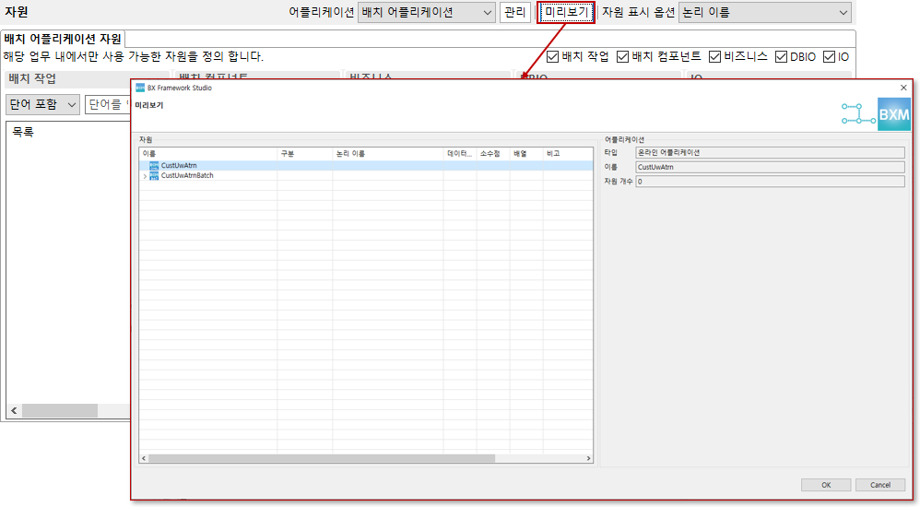Toggle the 배치 작업 checkbox
This screenshot has height=507, width=920.
[553, 57]
